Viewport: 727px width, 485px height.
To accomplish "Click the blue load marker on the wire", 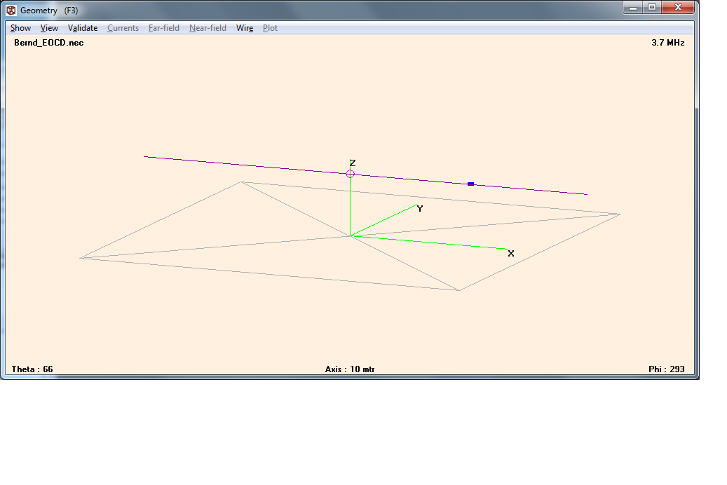I will click(470, 184).
